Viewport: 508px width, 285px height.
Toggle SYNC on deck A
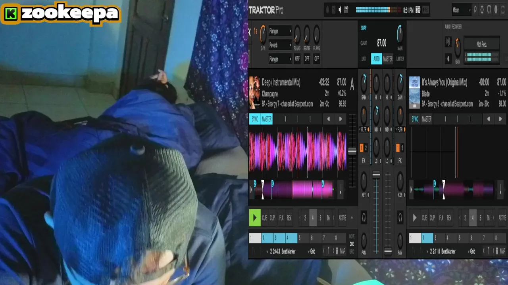(255, 119)
